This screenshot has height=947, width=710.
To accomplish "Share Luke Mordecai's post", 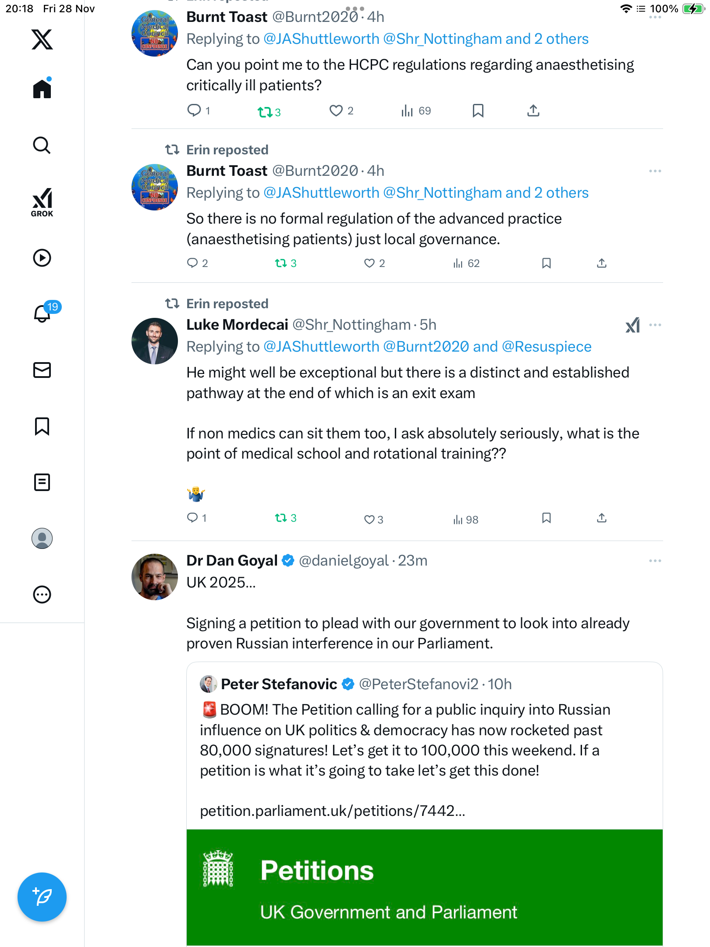I will pos(602,518).
